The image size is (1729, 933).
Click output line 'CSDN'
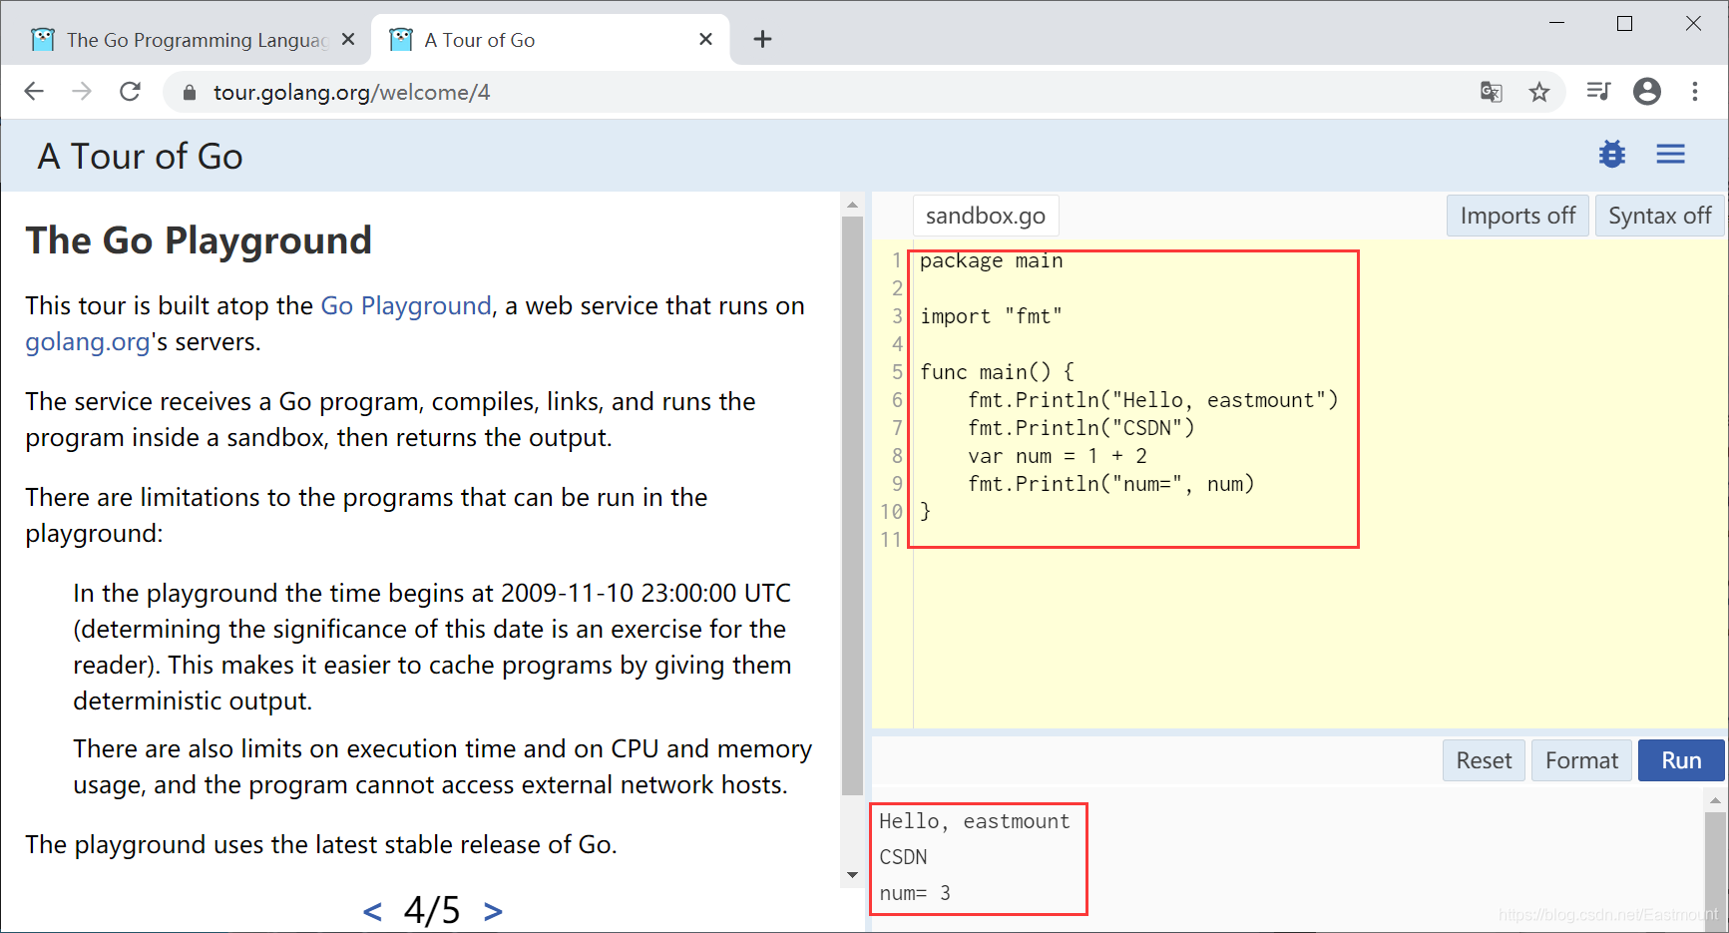click(x=903, y=857)
